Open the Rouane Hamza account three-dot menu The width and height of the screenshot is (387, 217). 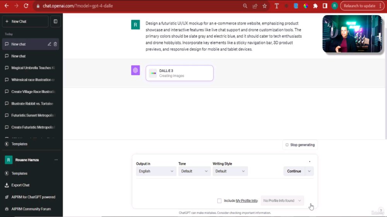56,160
